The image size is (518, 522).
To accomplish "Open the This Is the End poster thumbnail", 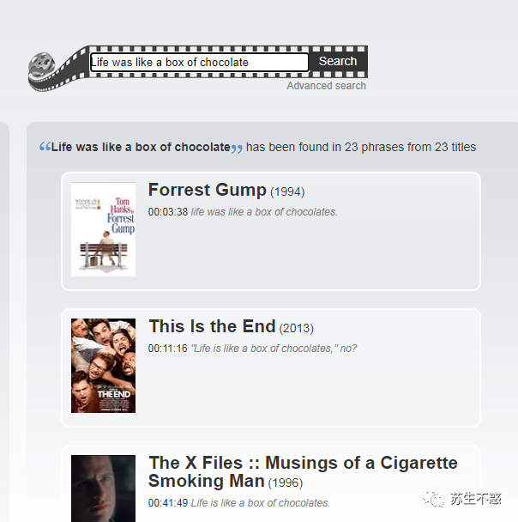I will pos(103,366).
